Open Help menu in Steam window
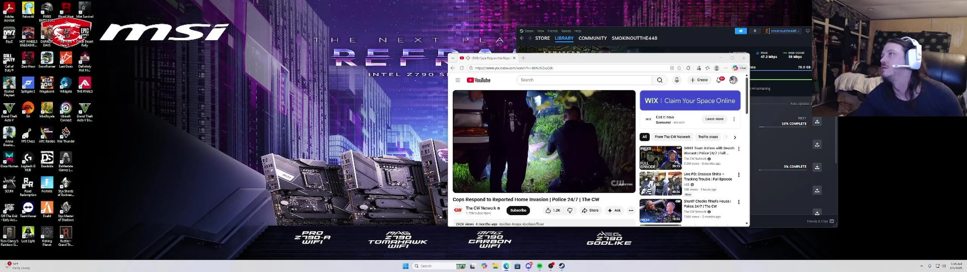967x272 pixels. (x=578, y=31)
